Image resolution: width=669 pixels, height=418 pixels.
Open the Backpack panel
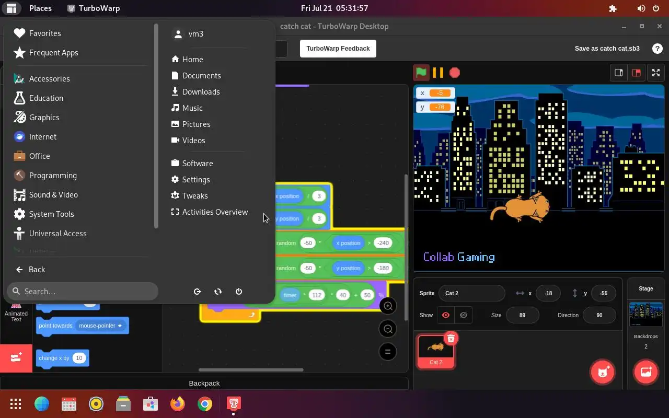204,383
